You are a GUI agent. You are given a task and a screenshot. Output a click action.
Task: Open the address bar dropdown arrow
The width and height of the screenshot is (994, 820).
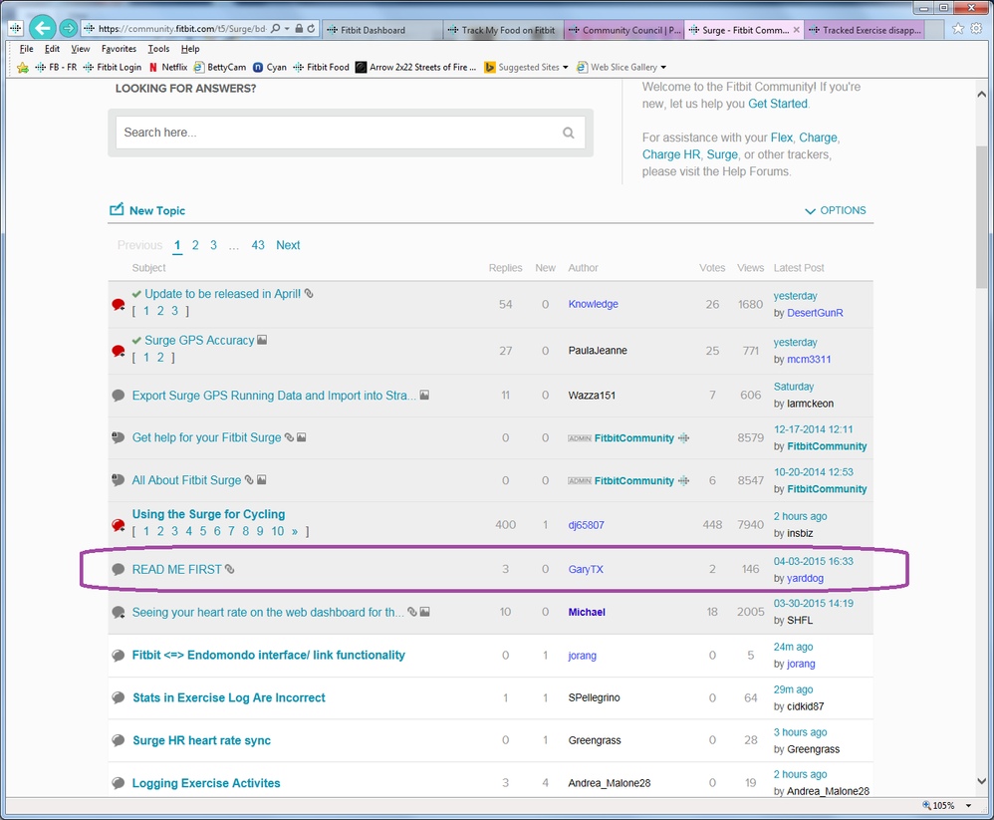(287, 29)
